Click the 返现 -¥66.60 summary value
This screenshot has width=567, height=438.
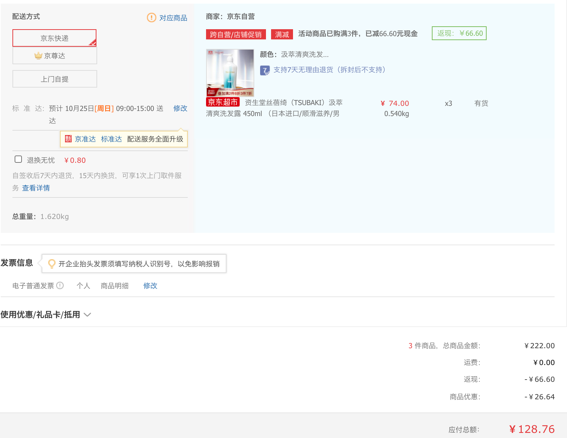(539, 379)
